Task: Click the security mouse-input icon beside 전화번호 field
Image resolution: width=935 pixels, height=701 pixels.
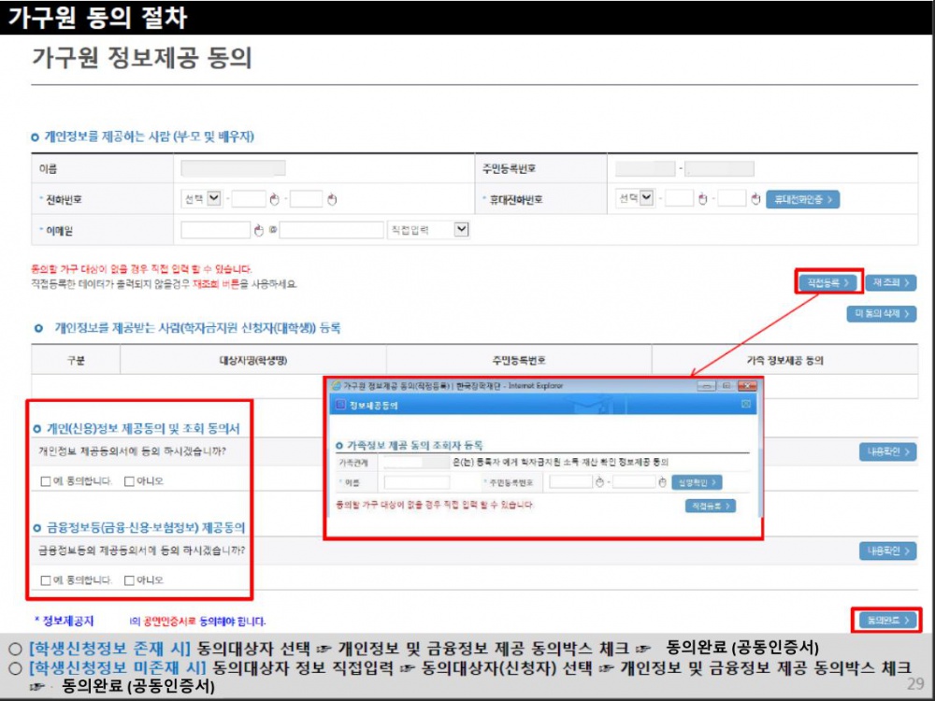Action: pyautogui.click(x=274, y=198)
